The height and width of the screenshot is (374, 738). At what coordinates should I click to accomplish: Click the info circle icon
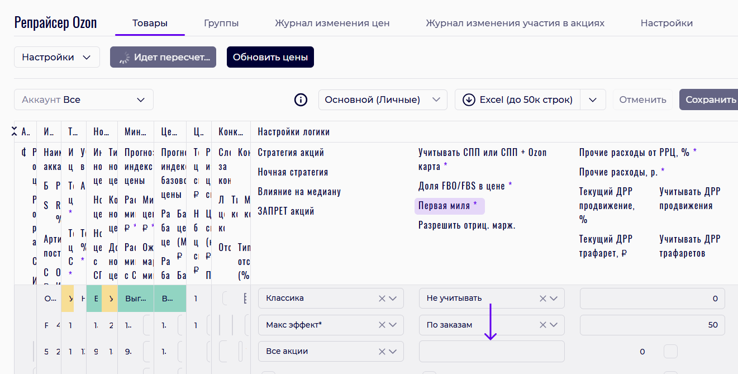click(301, 100)
